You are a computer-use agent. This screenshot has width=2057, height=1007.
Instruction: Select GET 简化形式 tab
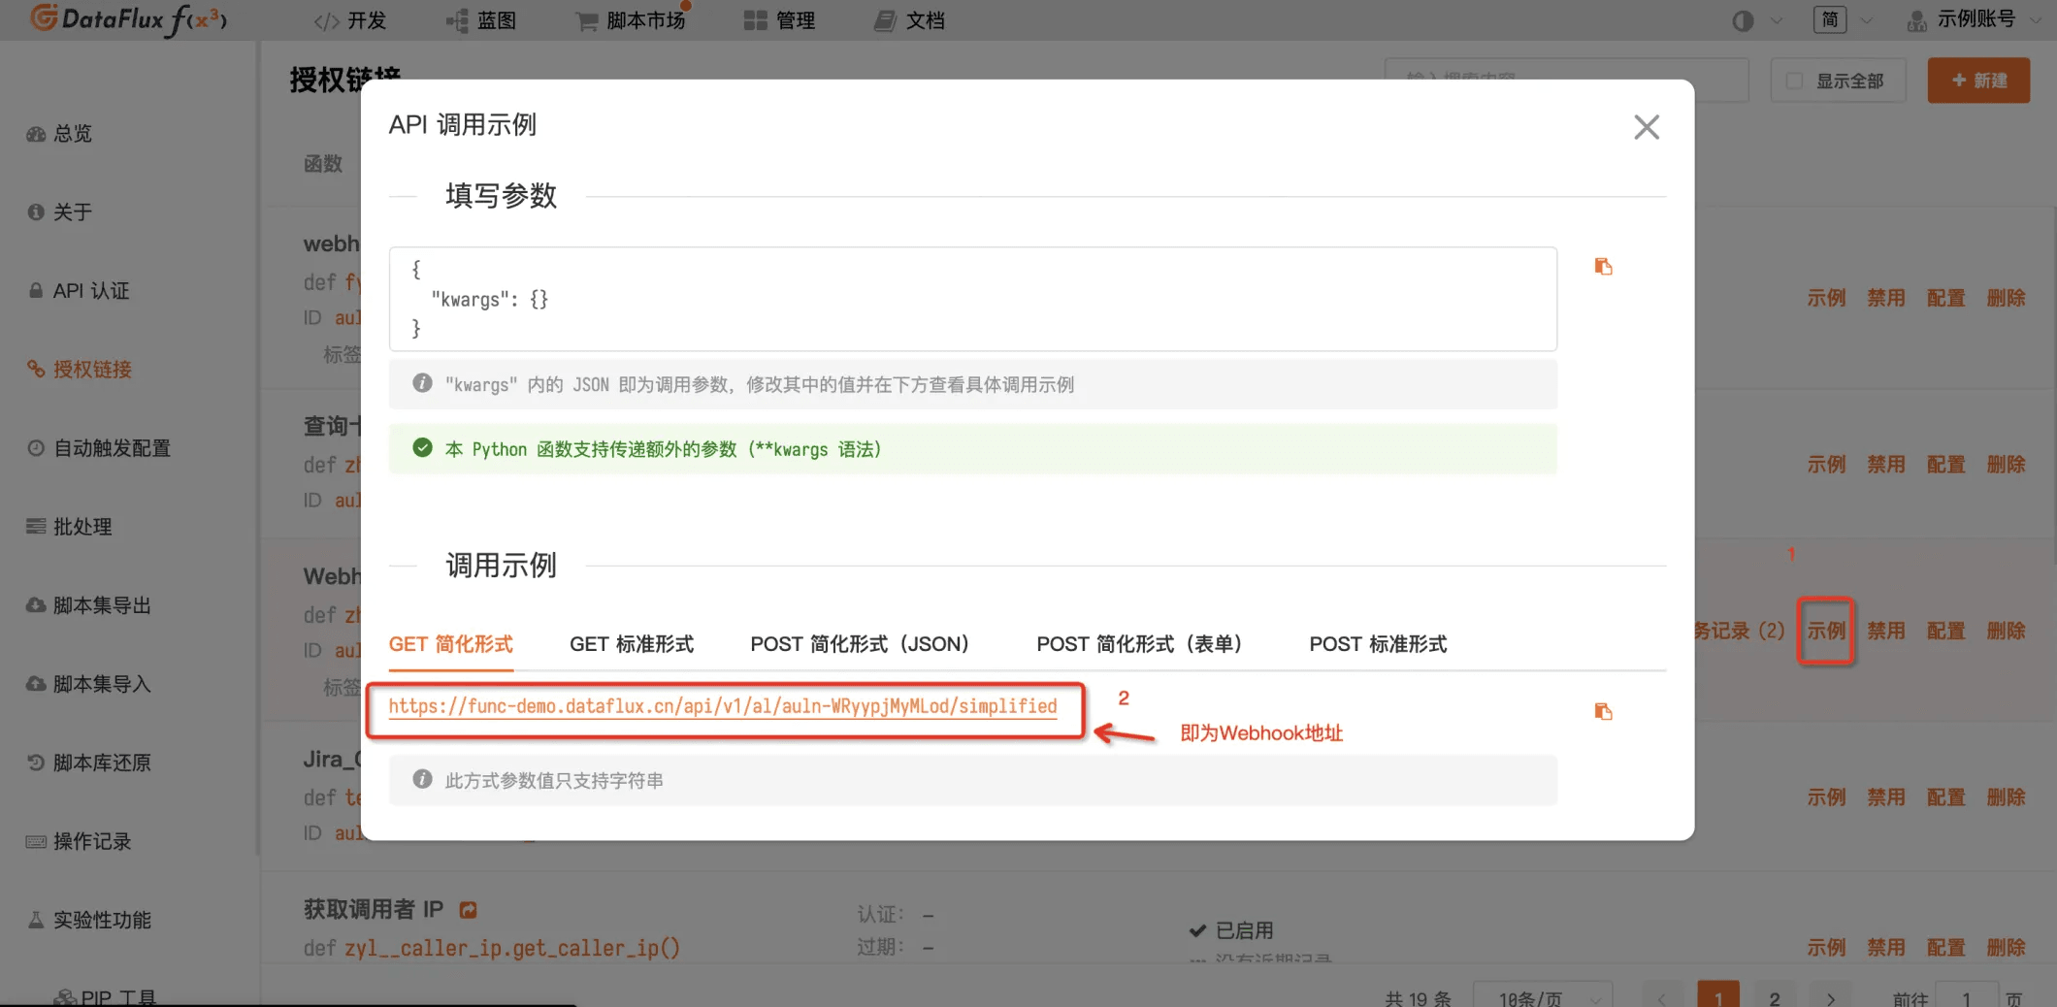pyautogui.click(x=450, y=644)
